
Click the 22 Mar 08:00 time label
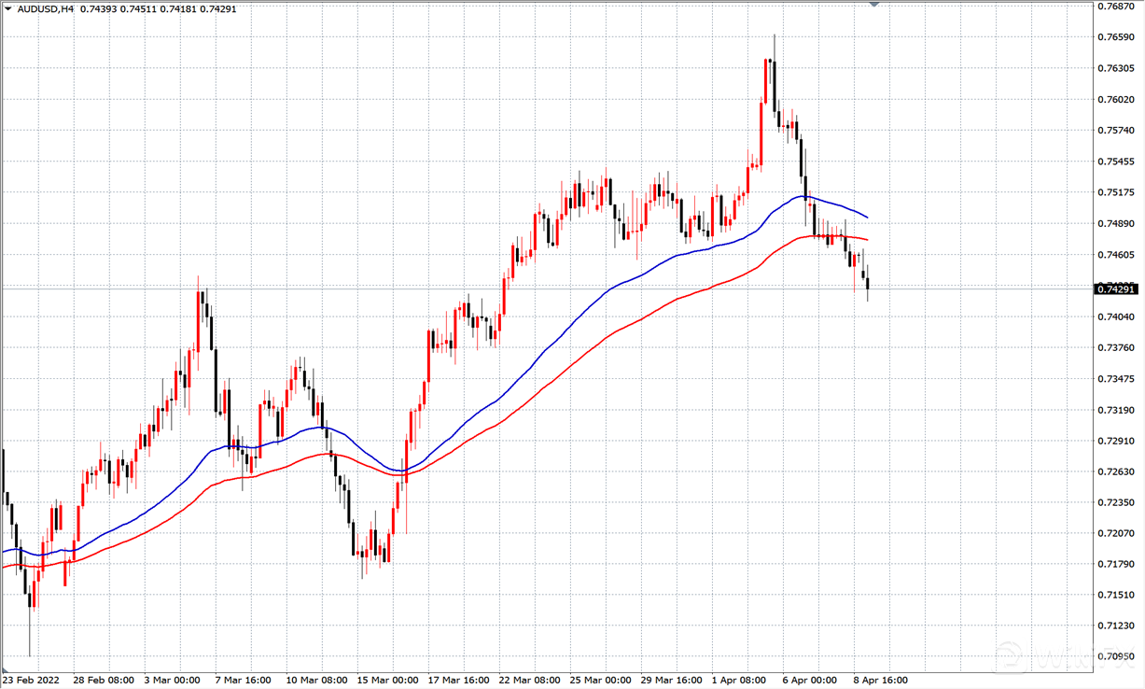click(529, 680)
